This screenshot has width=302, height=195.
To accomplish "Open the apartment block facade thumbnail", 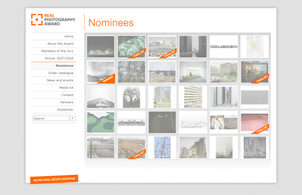I will [x=193, y=97].
